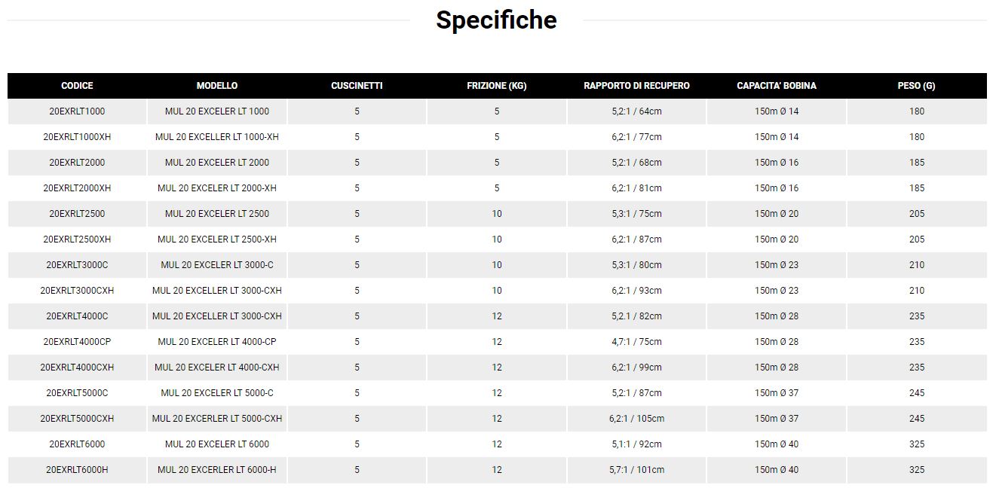This screenshot has height=488, width=996.
Task: Click the MODELLO column header
Action: [x=217, y=86]
